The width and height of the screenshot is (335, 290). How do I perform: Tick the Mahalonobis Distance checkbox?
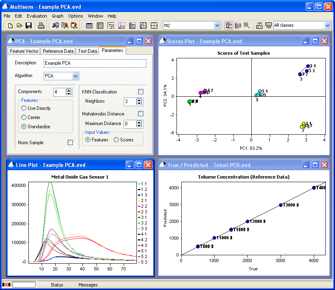(x=140, y=114)
